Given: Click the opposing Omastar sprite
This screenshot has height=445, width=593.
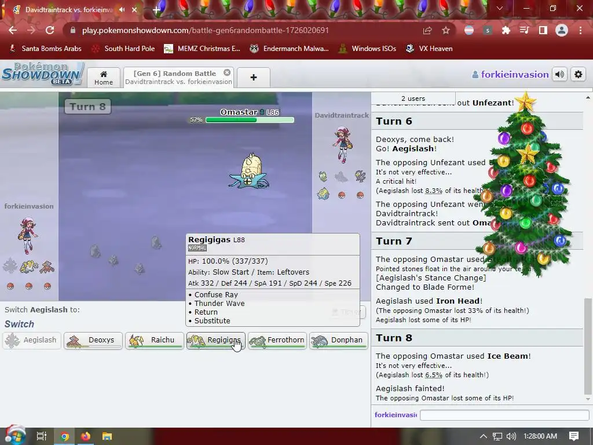Looking at the screenshot, I should [x=249, y=172].
